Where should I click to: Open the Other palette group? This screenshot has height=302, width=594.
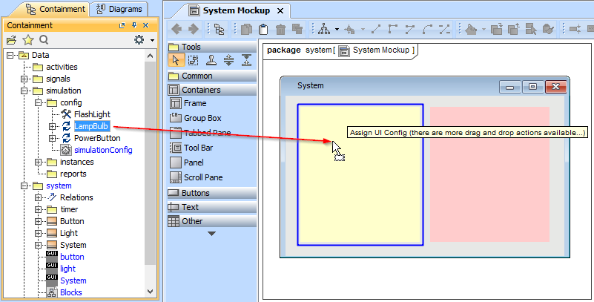(212, 221)
